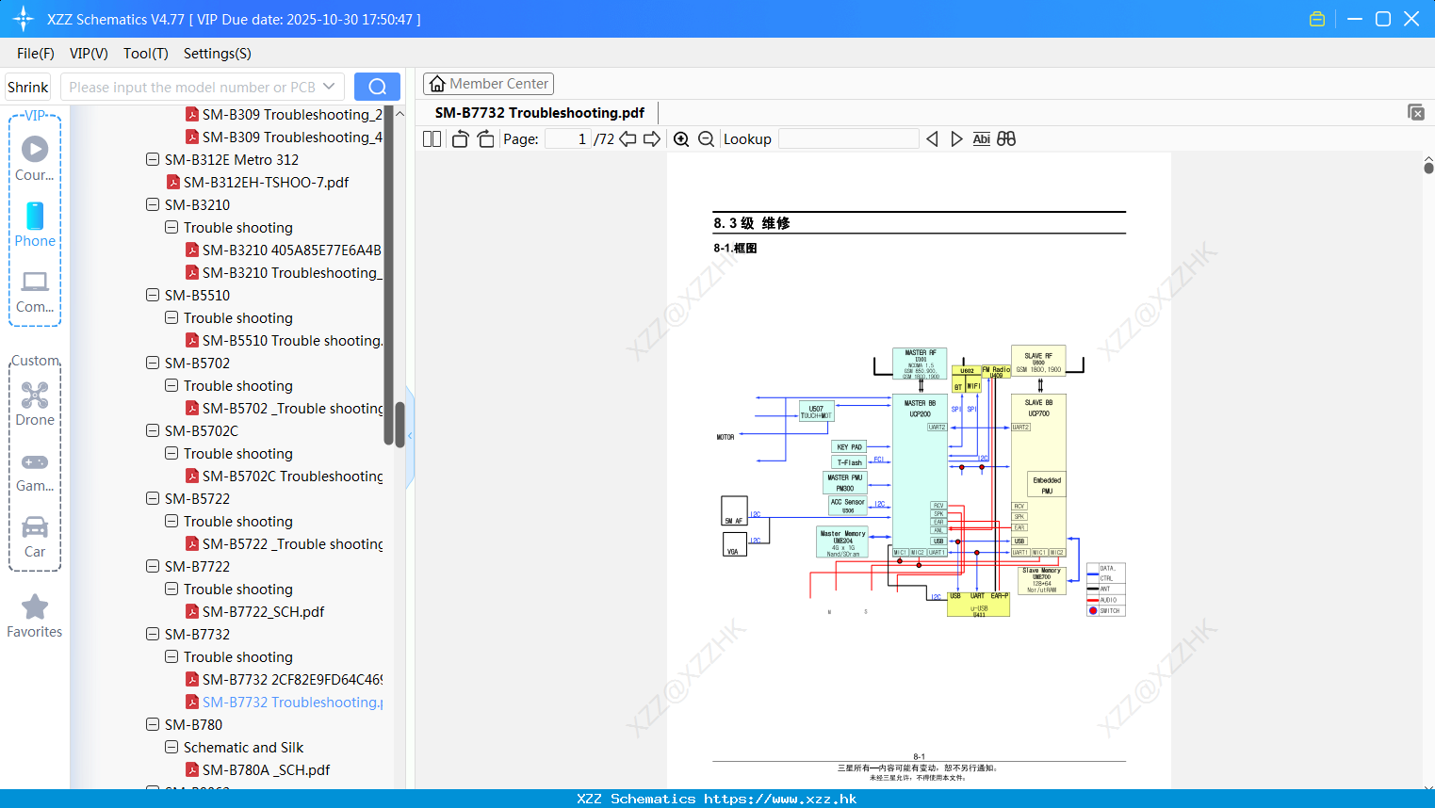
Task: Click the XZZ app logo
Action: click(x=23, y=19)
